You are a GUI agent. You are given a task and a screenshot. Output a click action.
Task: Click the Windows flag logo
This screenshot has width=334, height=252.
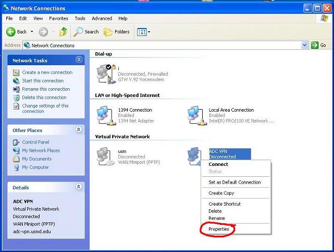click(324, 18)
